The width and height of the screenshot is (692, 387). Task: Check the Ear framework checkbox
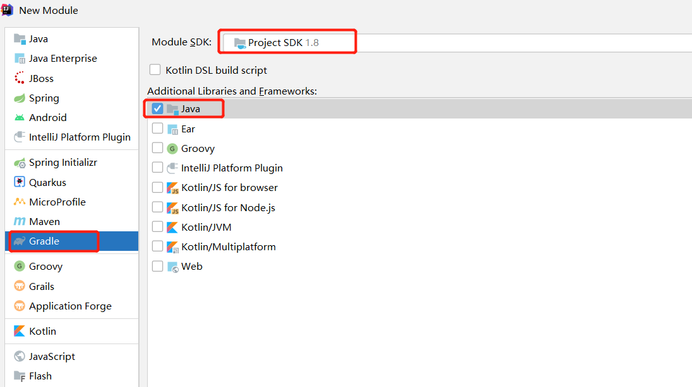tap(158, 129)
